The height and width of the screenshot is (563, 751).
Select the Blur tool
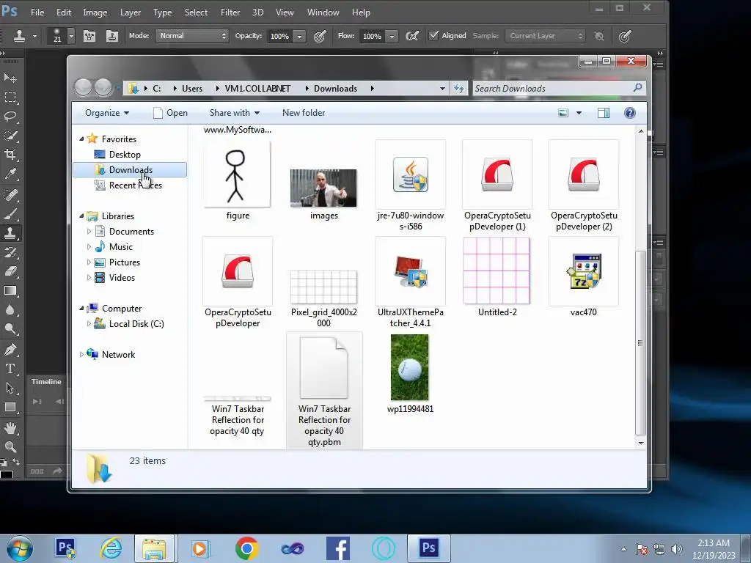tap(10, 310)
